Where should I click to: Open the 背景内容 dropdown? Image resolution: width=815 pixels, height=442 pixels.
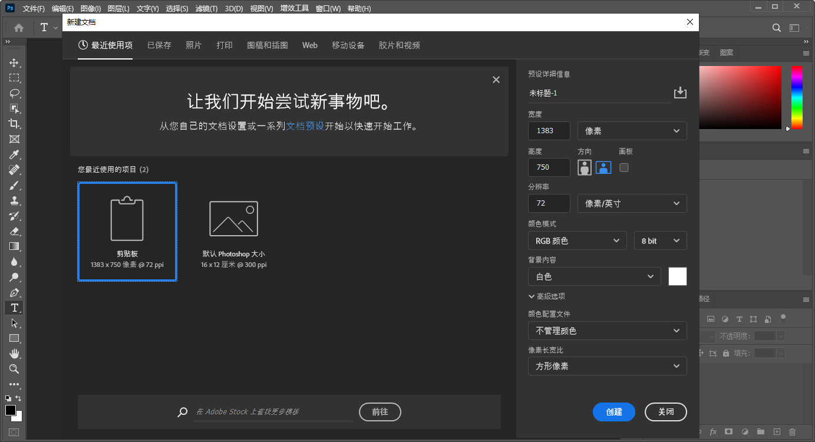[594, 276]
